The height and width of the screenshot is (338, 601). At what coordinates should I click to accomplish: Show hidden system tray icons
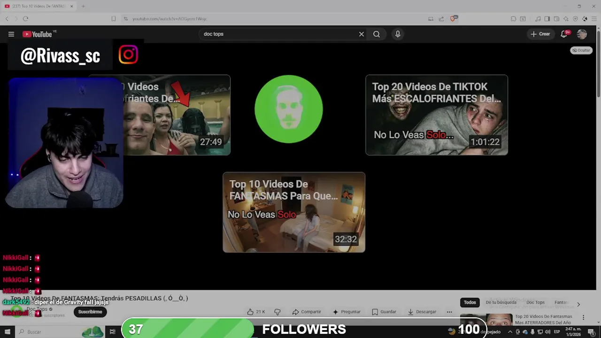(510, 332)
